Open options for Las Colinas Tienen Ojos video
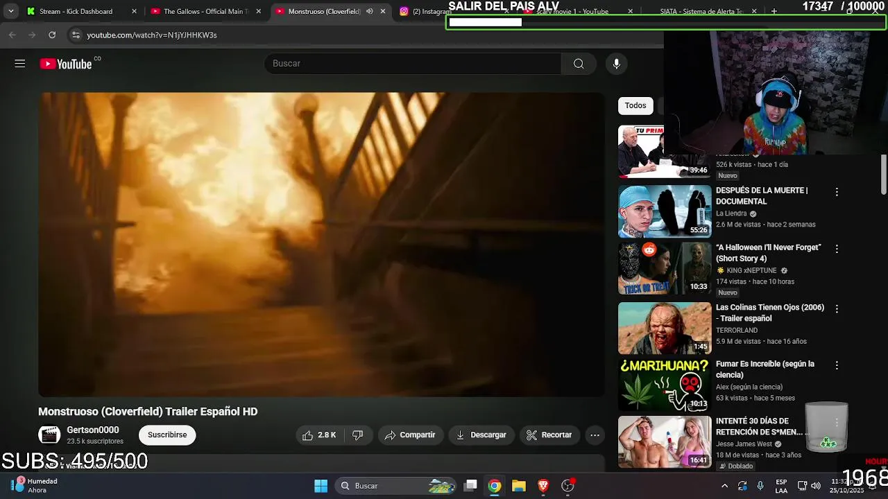Image resolution: width=888 pixels, height=499 pixels. (x=837, y=309)
